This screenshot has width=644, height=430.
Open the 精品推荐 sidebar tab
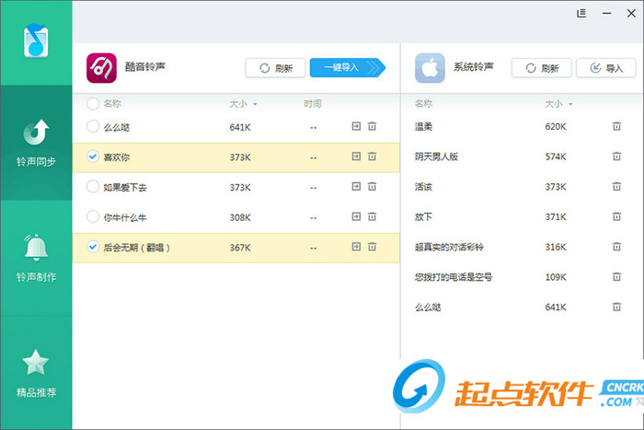pyautogui.click(x=36, y=373)
